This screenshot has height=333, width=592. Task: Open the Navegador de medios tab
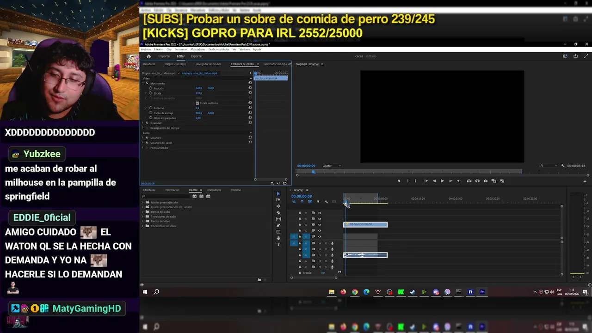(x=208, y=64)
